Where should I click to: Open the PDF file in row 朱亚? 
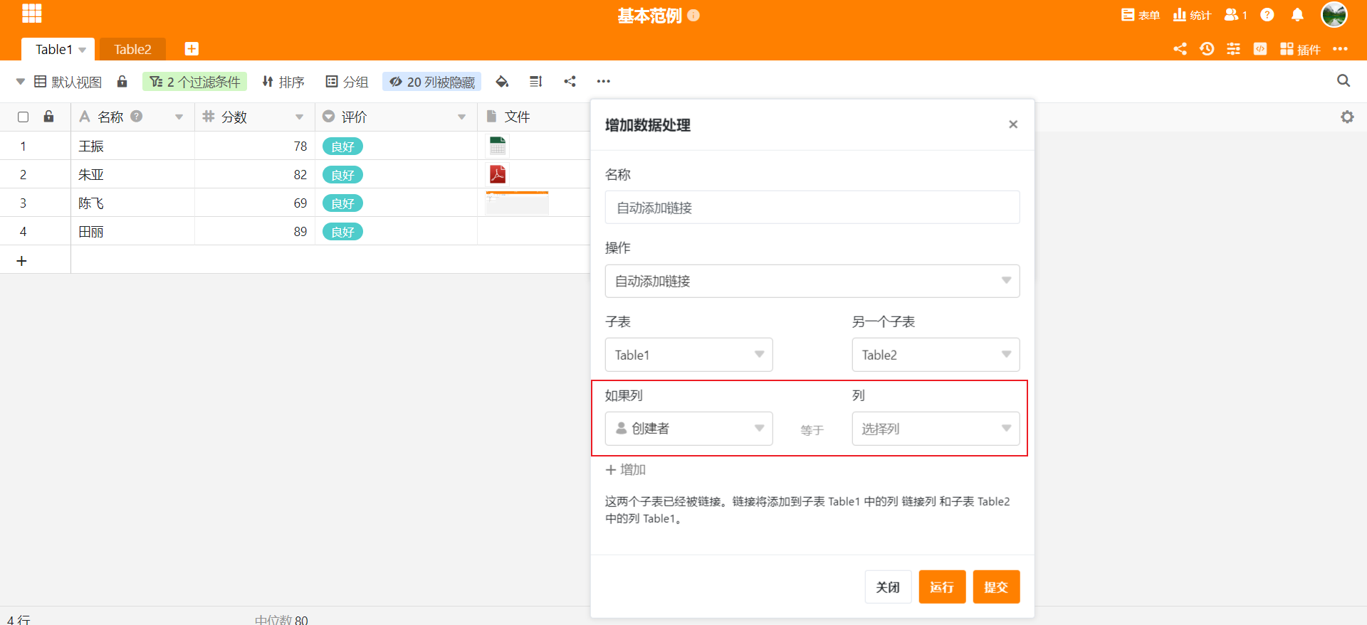pos(498,174)
